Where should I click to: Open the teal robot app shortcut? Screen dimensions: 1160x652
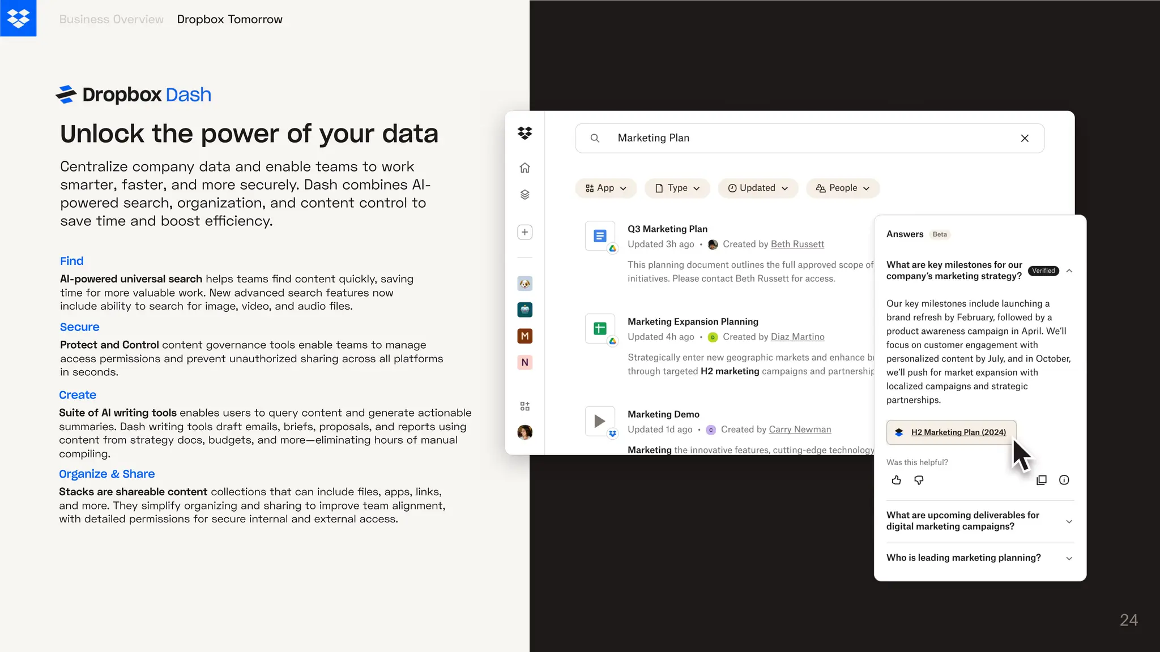525,310
